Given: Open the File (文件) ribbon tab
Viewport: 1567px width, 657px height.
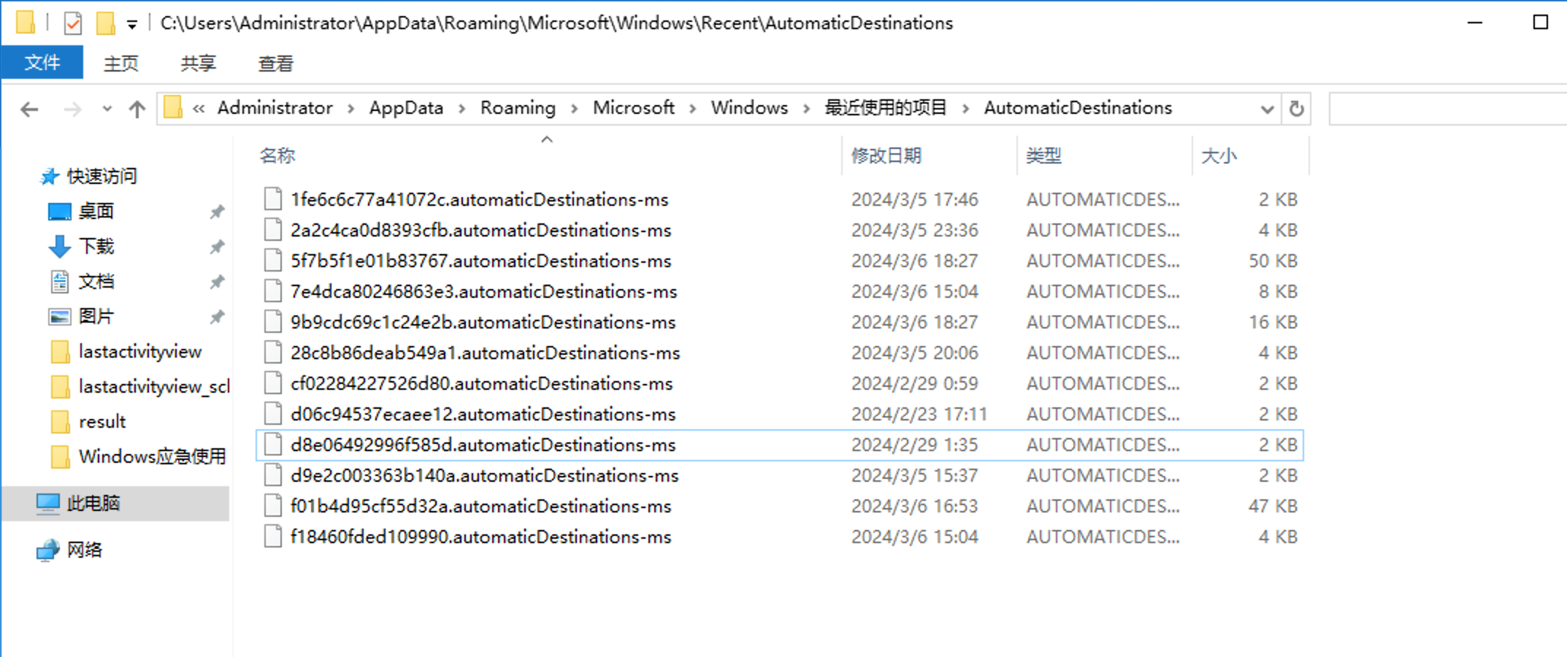Looking at the screenshot, I should point(42,64).
